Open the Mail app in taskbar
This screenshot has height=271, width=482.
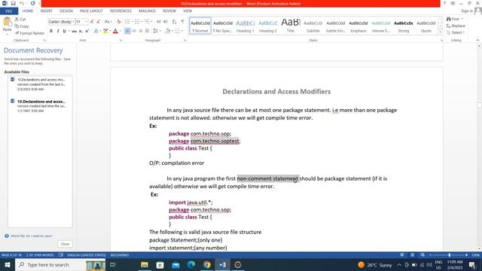(x=175, y=264)
